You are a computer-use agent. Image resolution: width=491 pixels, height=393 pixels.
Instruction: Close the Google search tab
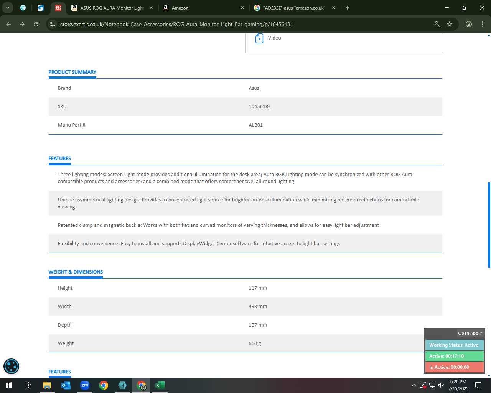(334, 8)
